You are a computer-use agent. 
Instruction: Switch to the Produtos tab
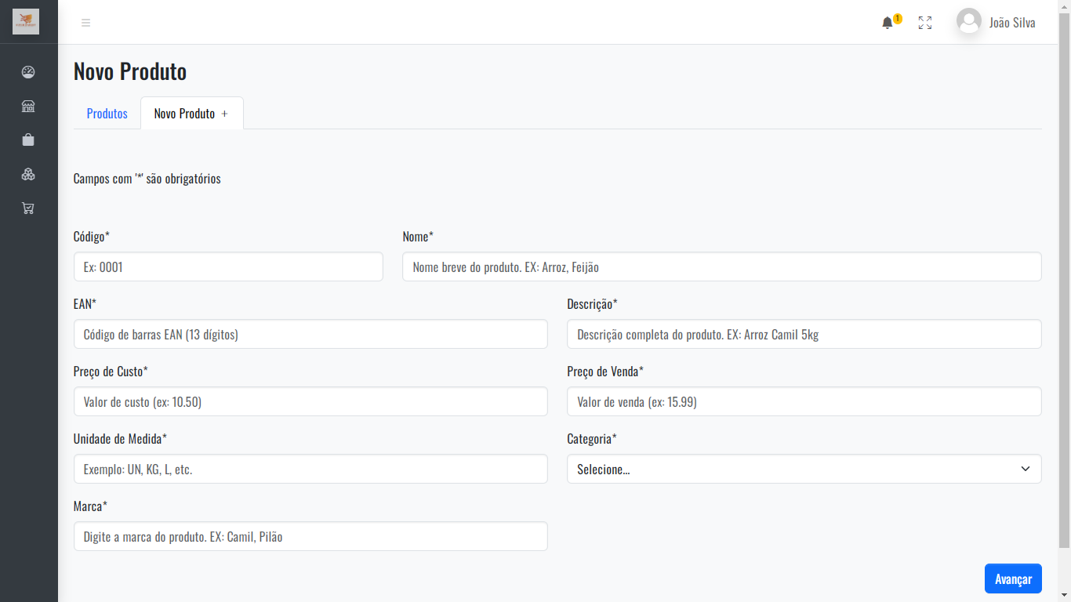tap(107, 114)
